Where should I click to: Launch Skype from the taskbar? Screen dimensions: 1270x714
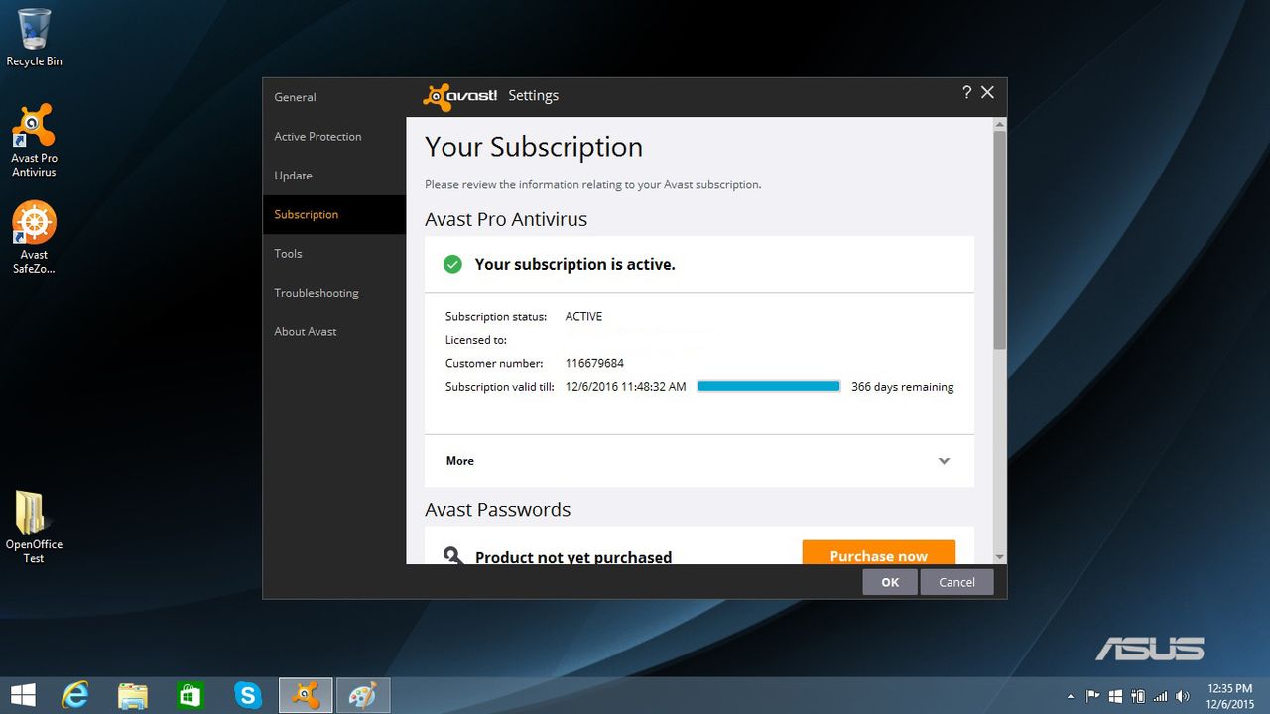pos(248,695)
